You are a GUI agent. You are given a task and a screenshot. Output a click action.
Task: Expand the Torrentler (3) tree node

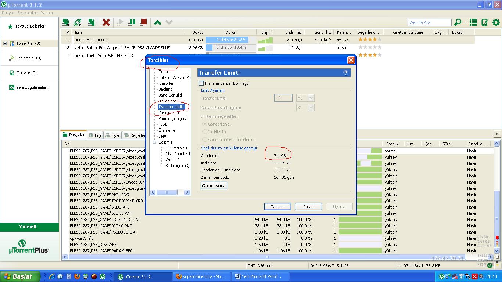5,43
